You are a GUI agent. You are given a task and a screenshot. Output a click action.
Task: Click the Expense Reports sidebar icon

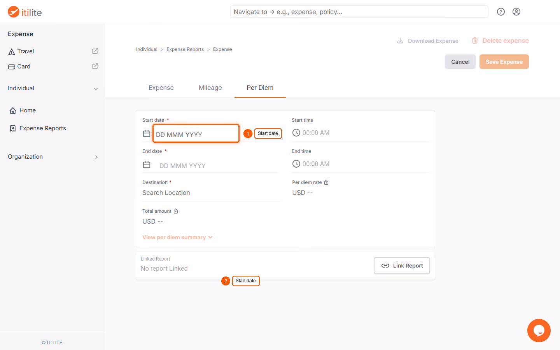pyautogui.click(x=13, y=128)
